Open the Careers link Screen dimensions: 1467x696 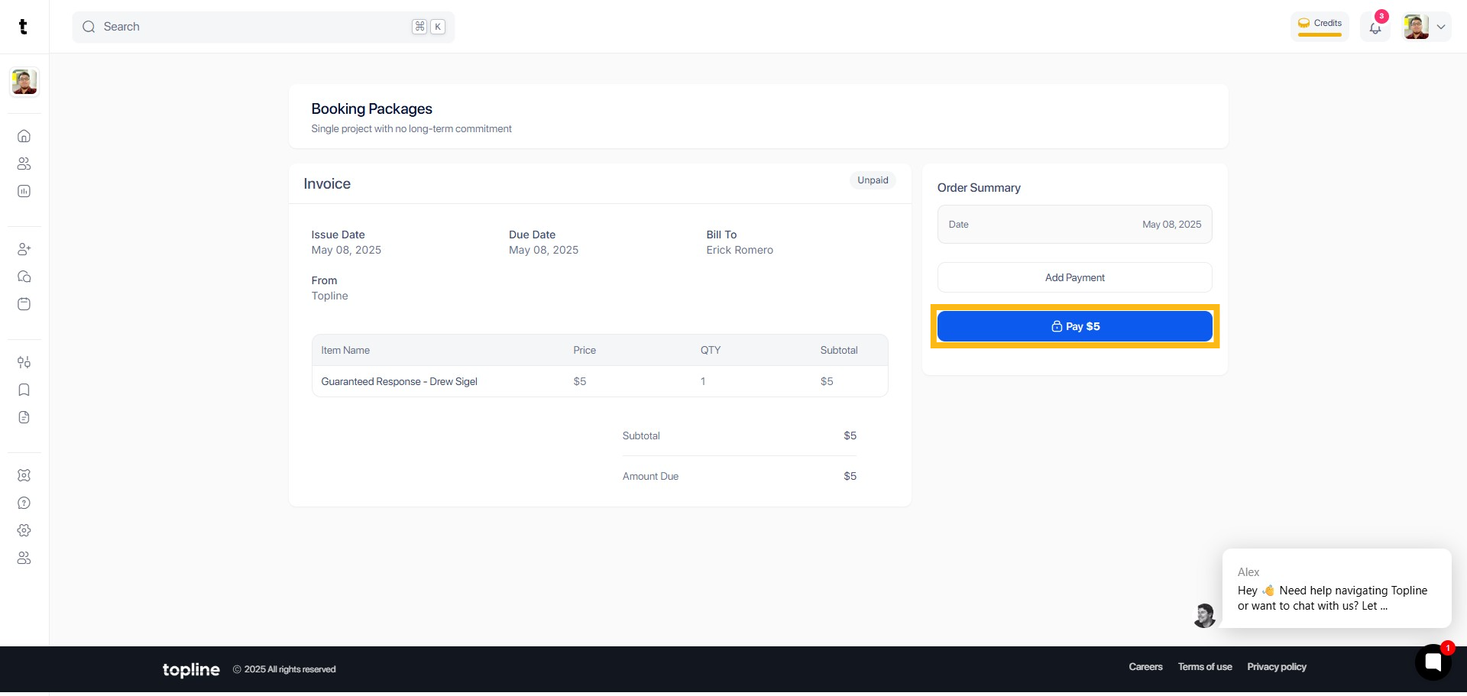coord(1146,667)
